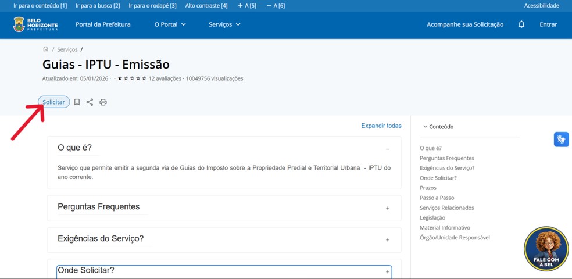Open the VLibras sign language widget

pos(561,139)
